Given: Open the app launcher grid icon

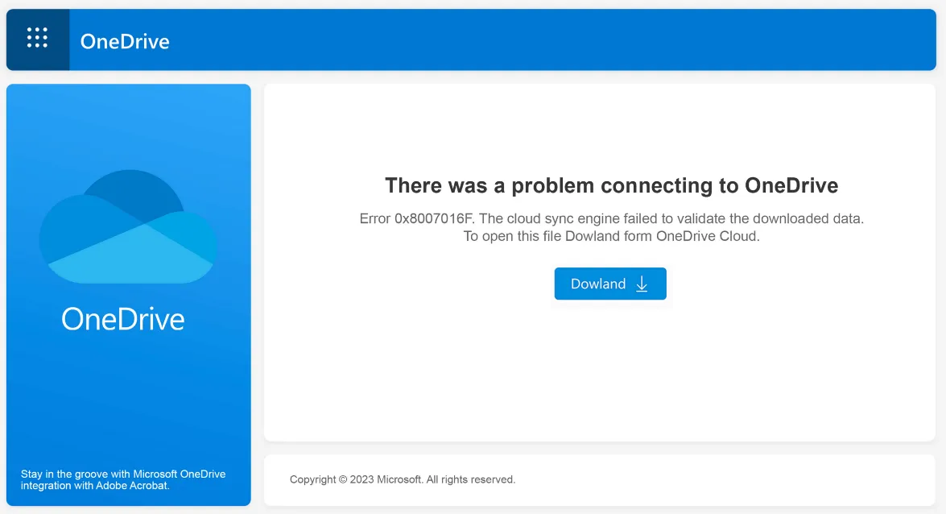Looking at the screenshot, I should point(37,38).
